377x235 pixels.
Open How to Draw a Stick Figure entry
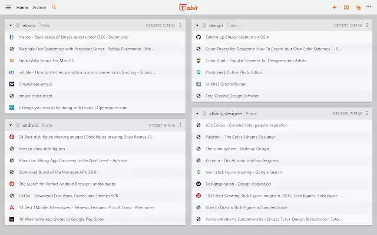[x=246, y=207]
